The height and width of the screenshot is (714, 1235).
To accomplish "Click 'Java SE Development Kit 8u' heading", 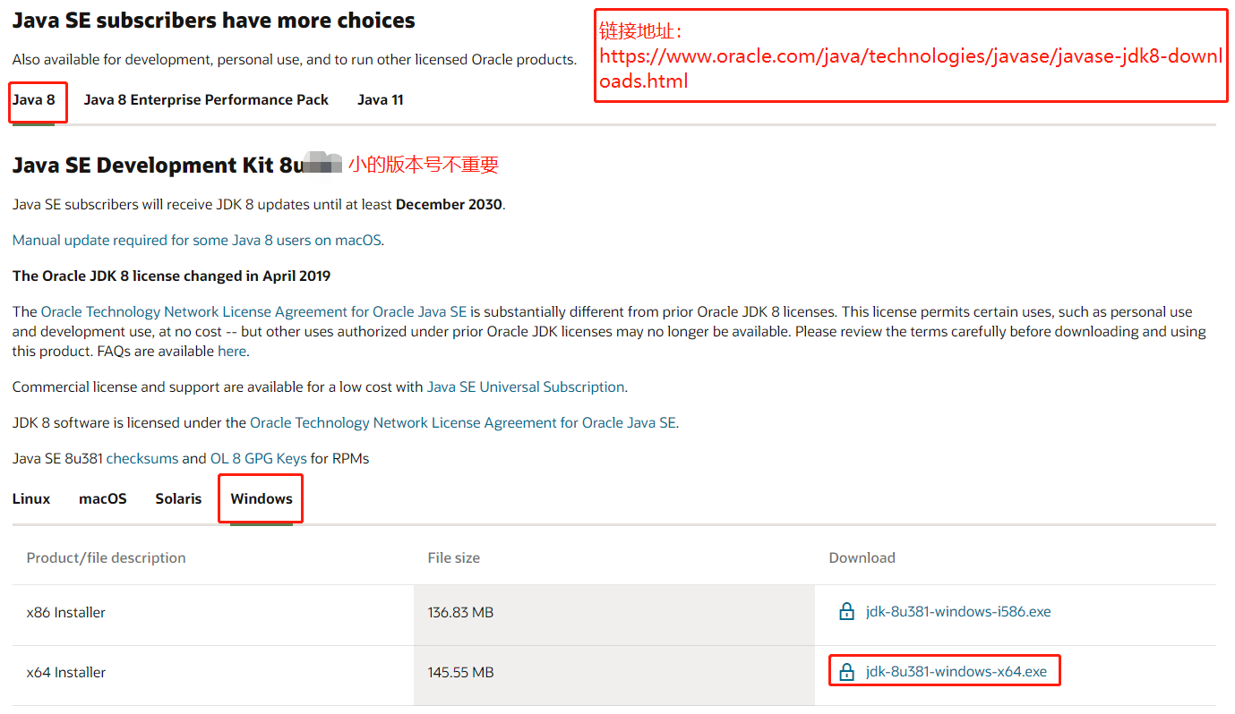I will (x=159, y=166).
